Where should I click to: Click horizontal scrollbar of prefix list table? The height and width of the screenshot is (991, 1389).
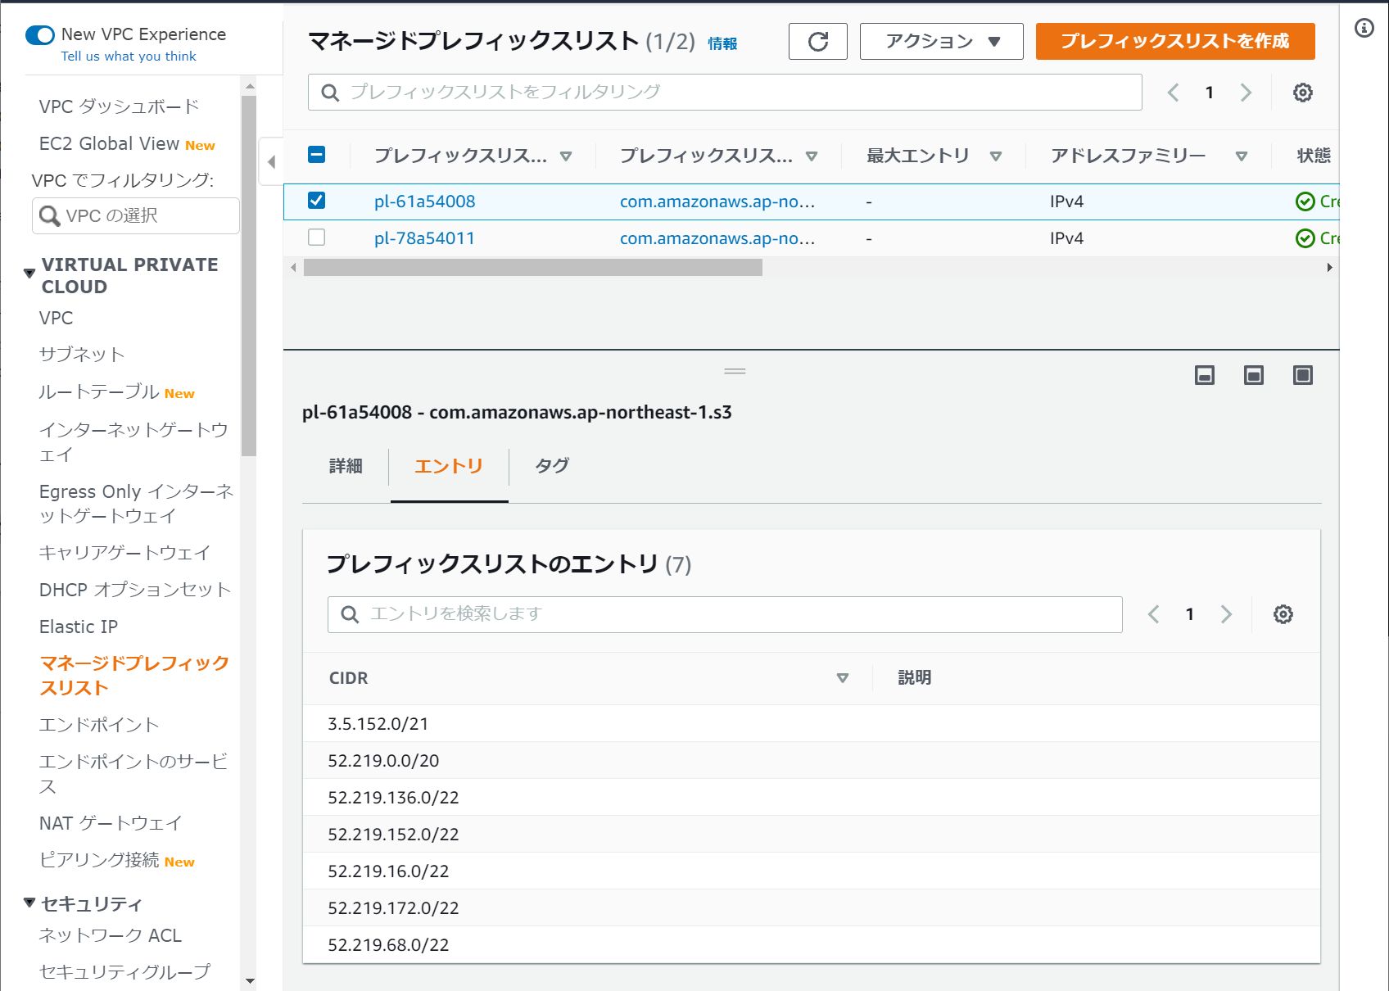click(533, 268)
